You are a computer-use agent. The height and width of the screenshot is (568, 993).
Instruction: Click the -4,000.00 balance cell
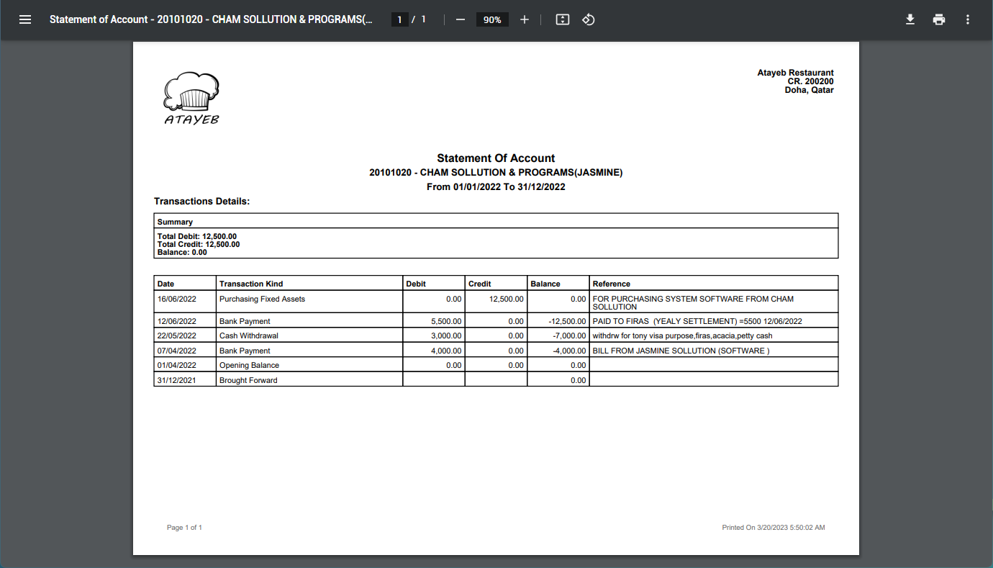pyautogui.click(x=558, y=351)
